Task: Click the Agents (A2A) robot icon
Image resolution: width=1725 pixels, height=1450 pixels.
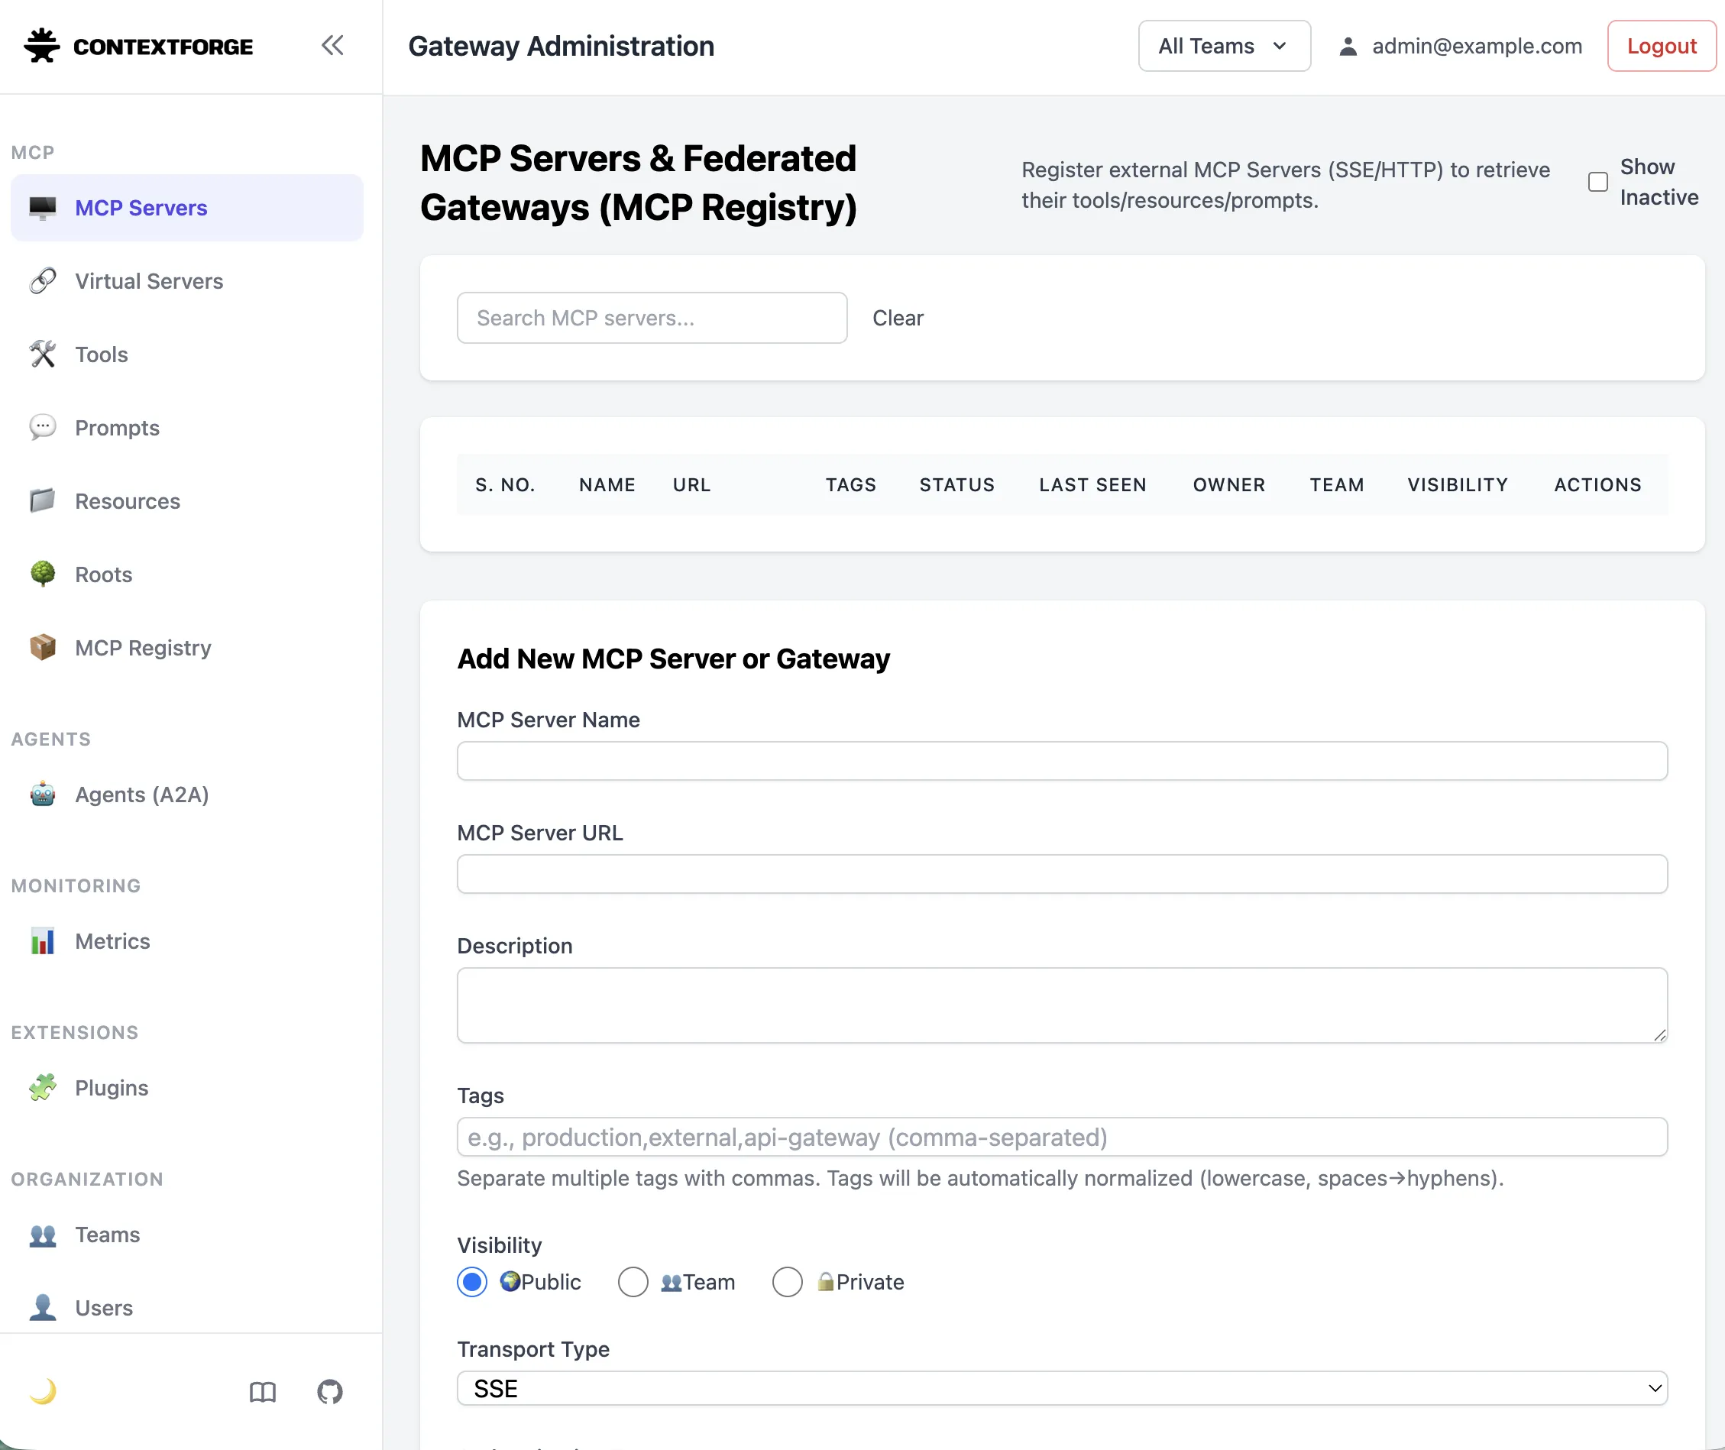Action: [x=43, y=794]
